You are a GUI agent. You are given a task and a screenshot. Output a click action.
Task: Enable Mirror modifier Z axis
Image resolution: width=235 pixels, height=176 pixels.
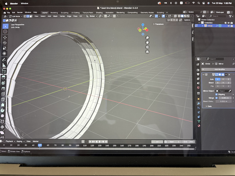pos(228,79)
